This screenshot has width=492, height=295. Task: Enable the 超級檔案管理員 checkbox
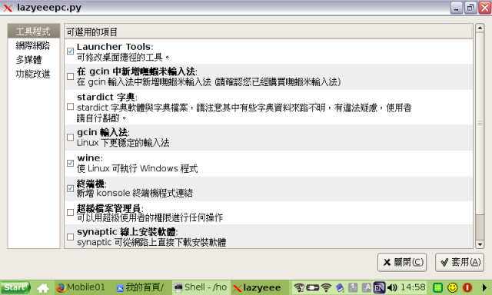(70, 213)
